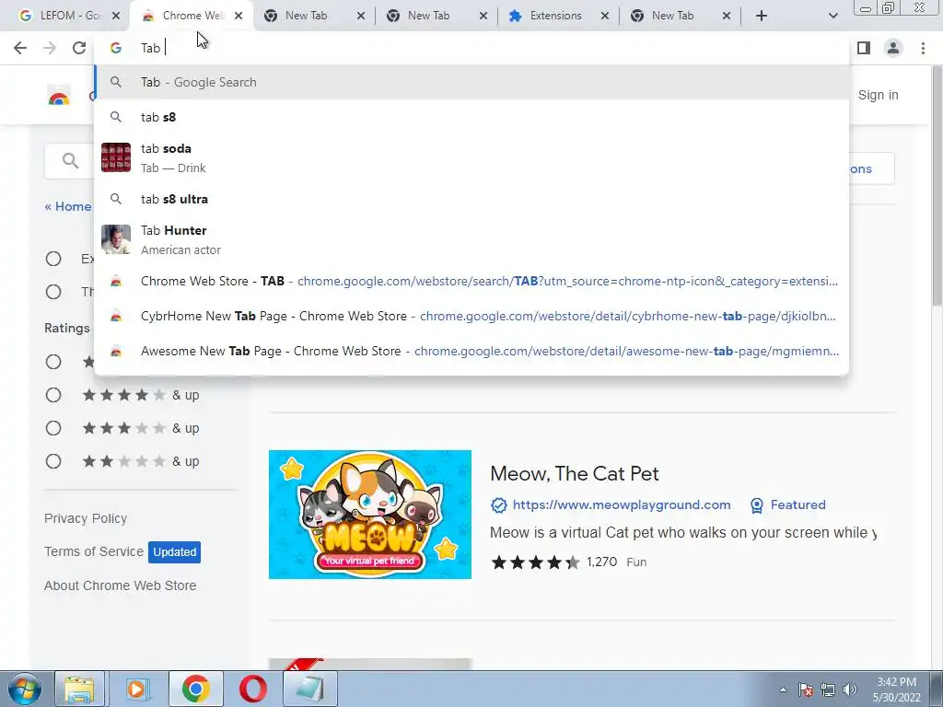Open the media player taskbar icon

point(136,689)
